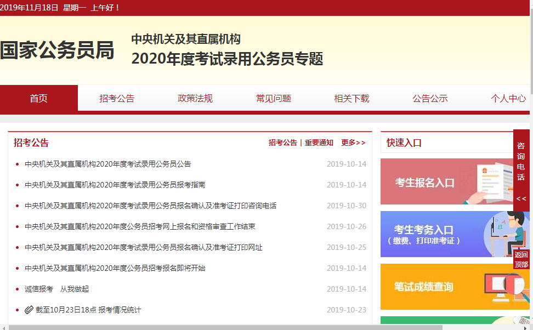Go to 政策法规 navigation tab
The image size is (533, 330).
pyautogui.click(x=195, y=99)
